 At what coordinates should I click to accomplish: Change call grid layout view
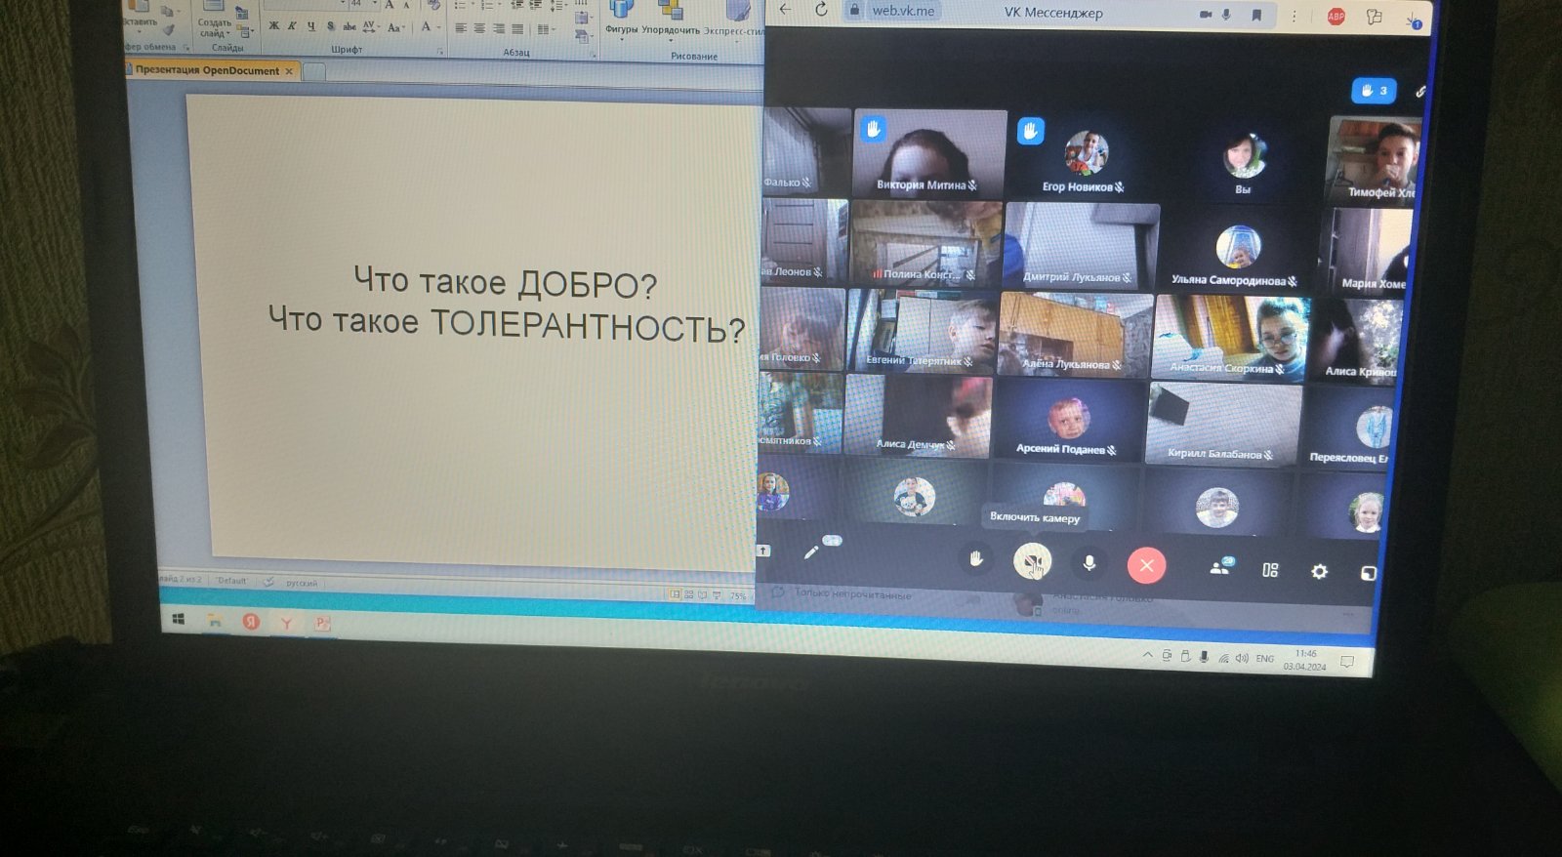pos(1270,569)
